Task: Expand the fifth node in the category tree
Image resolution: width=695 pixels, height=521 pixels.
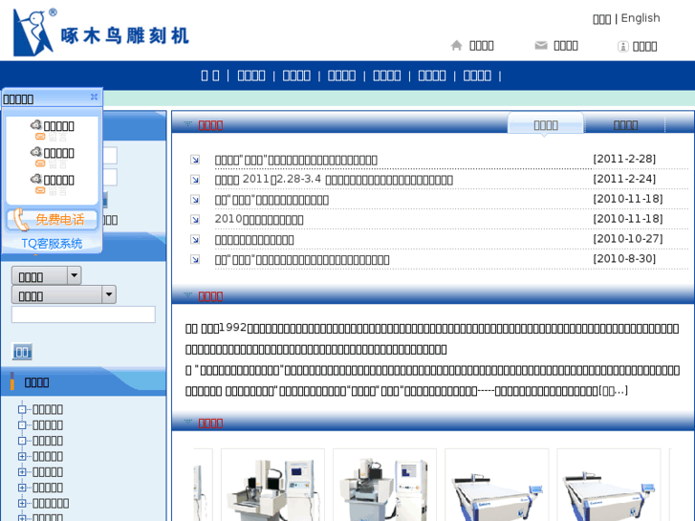Action: (x=22, y=472)
